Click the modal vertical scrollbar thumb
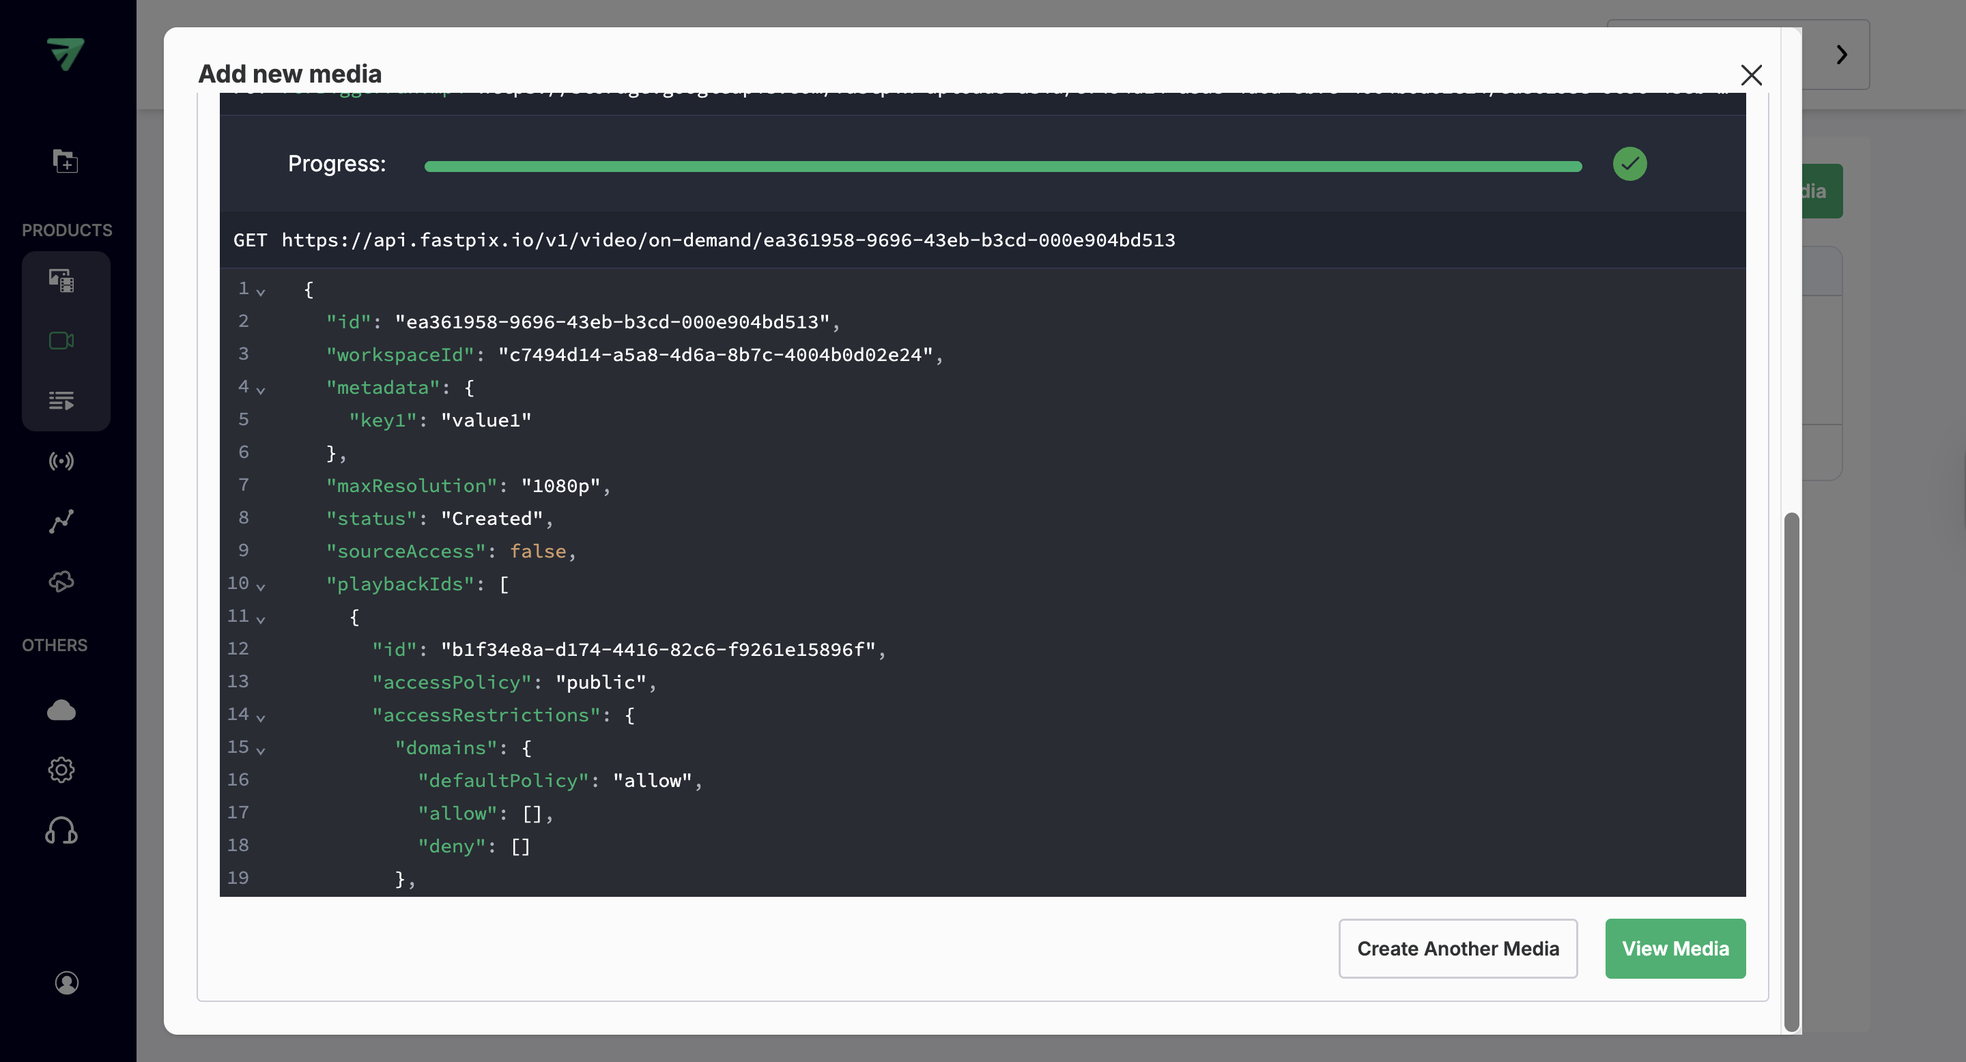This screenshot has height=1062, width=1966. pos(1791,771)
